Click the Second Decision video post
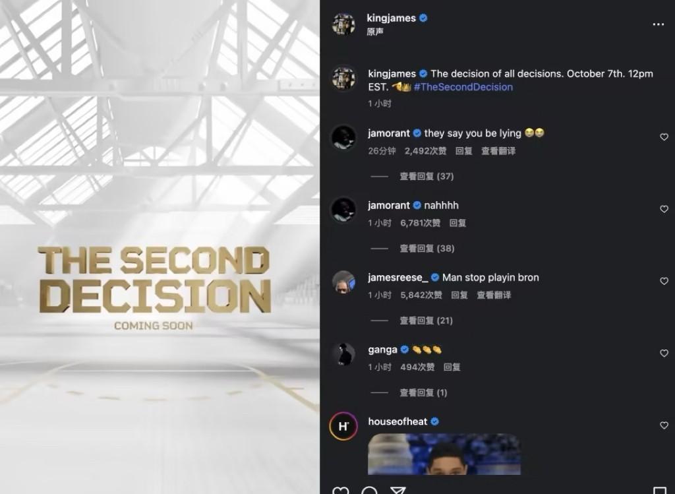 pos(160,247)
